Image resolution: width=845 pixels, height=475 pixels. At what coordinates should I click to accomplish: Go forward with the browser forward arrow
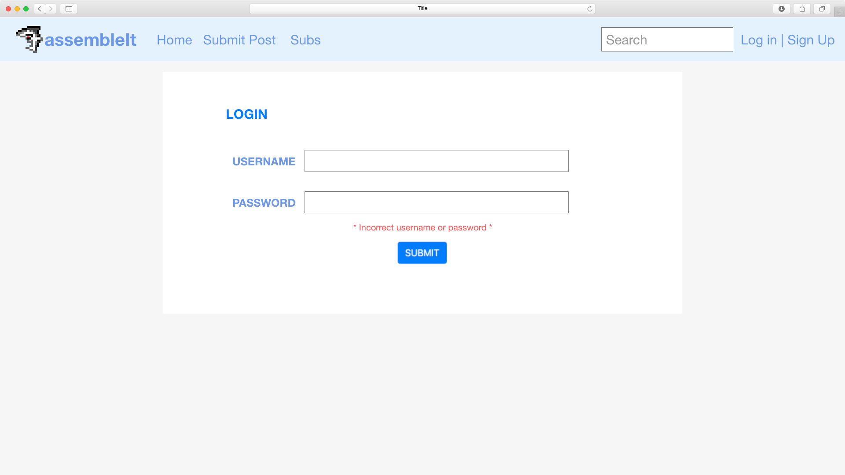tap(51, 9)
